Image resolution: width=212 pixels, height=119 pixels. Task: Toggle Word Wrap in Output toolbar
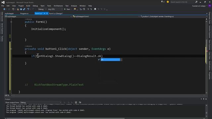tap(80, 102)
